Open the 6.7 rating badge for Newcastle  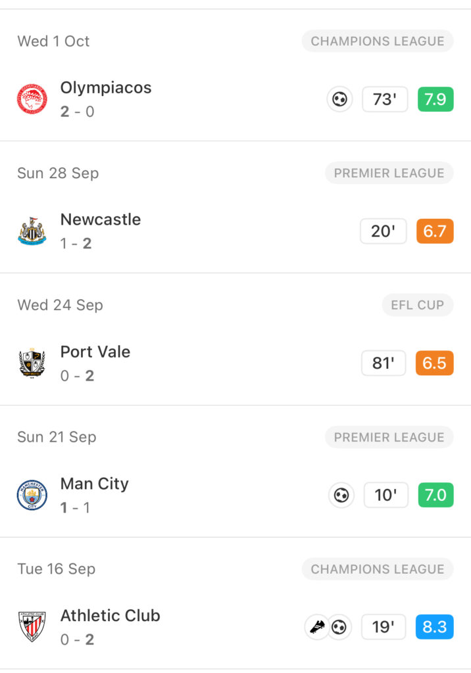pos(435,231)
